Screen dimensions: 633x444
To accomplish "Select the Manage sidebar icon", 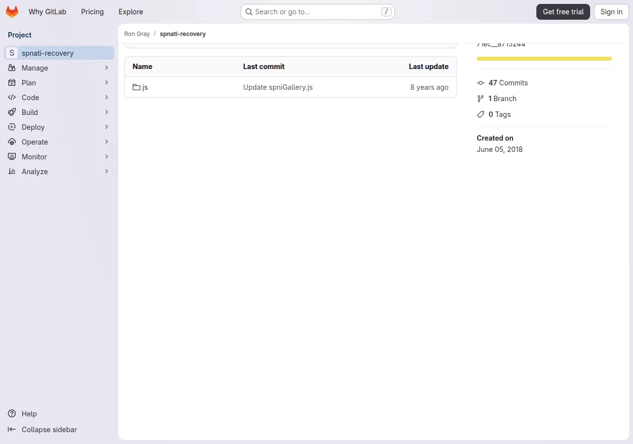I will [x=12, y=68].
